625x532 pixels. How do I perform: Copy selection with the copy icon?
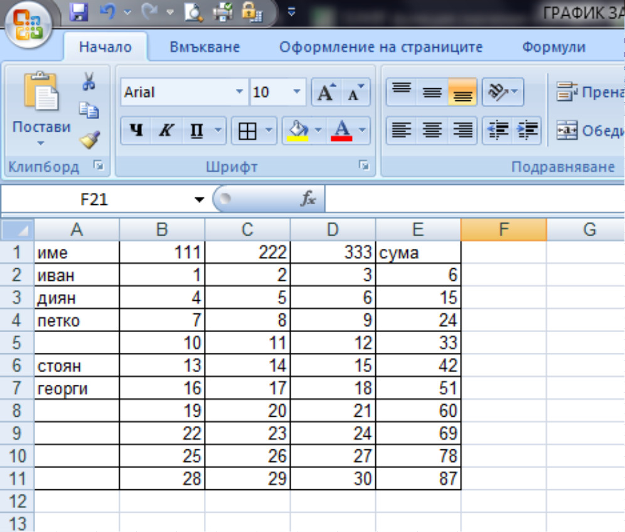coord(89,110)
